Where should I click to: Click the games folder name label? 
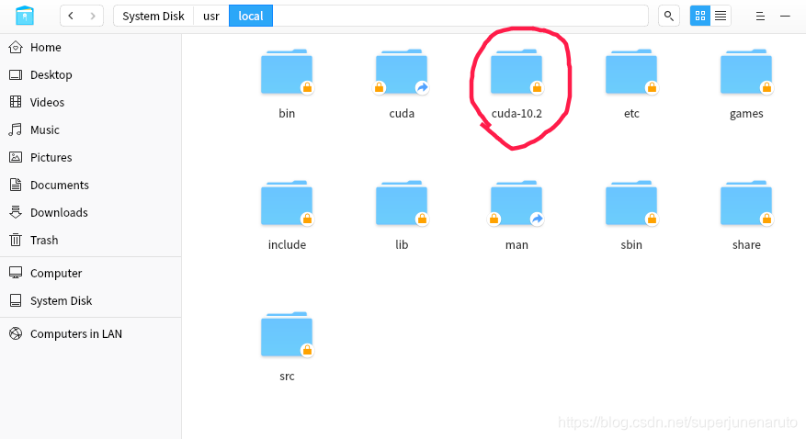tap(746, 114)
